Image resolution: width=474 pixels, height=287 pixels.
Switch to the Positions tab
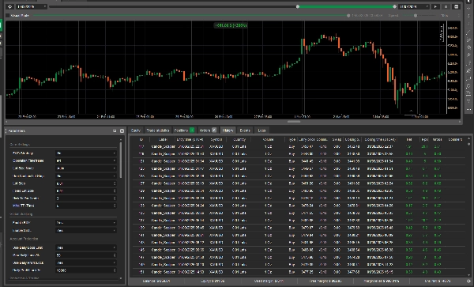(184, 130)
